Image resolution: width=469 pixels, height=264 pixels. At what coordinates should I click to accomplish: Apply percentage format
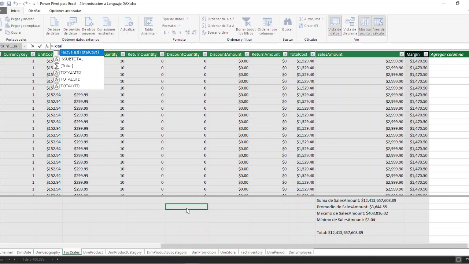point(174,33)
